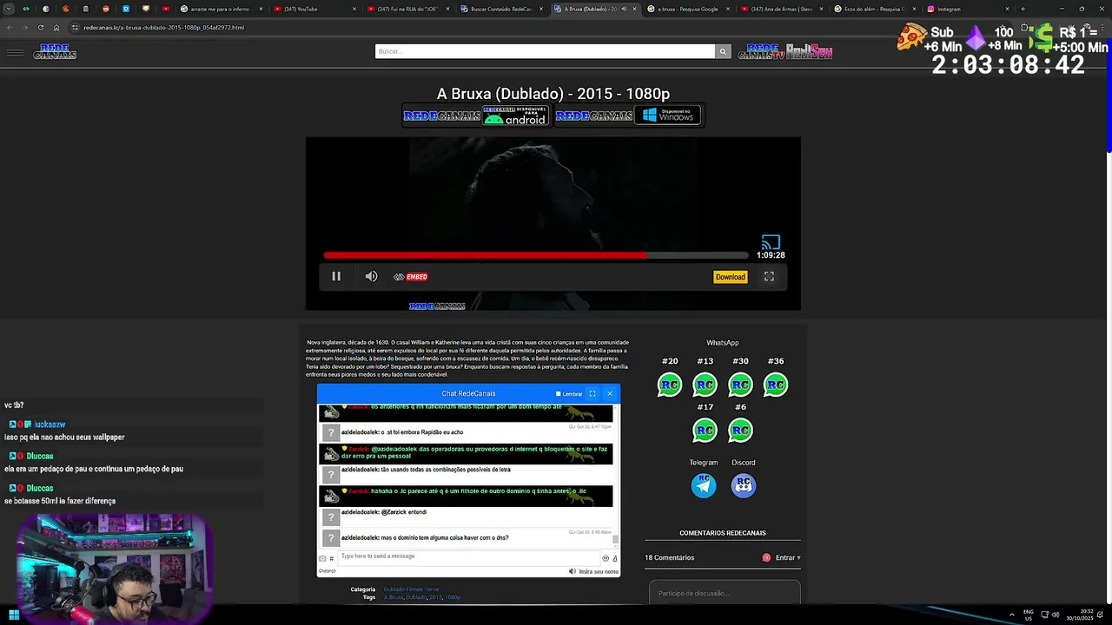Click chat line 'azideiadoalek: @Zarzick entendi'
The height and width of the screenshot is (625, 1112).
pyautogui.click(x=383, y=512)
